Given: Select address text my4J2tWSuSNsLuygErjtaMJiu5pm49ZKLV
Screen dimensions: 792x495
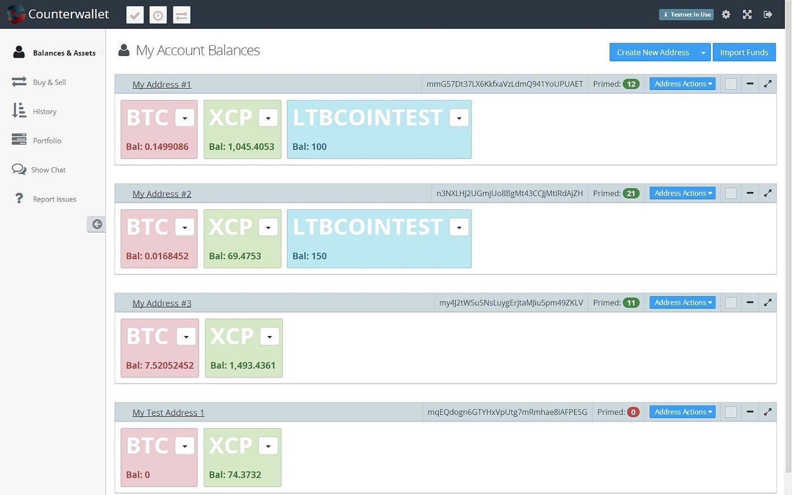Looking at the screenshot, I should [511, 303].
